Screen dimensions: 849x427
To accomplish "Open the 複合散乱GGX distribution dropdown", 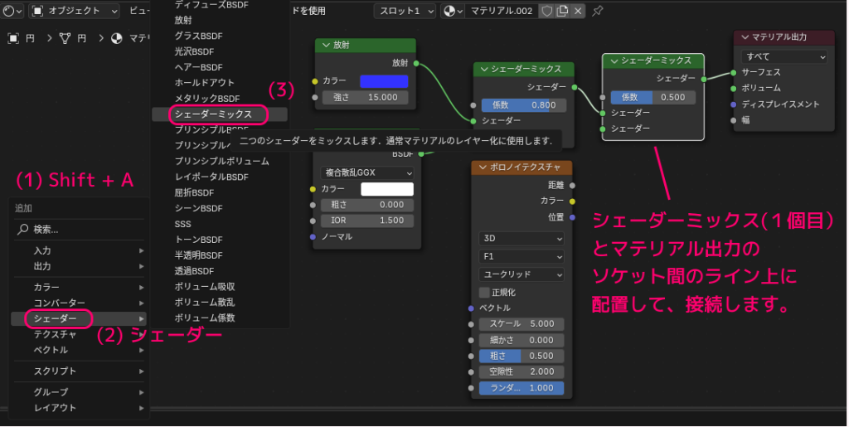I will coord(367,172).
